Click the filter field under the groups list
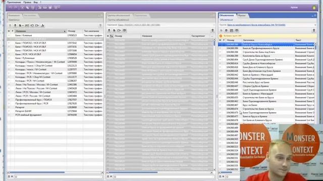 tap(164, 176)
